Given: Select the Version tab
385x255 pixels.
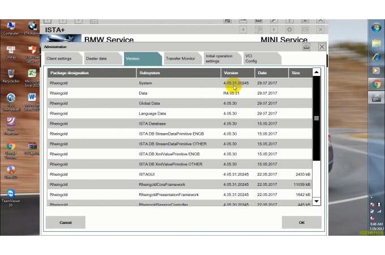Looking at the screenshot, I should 143,58.
